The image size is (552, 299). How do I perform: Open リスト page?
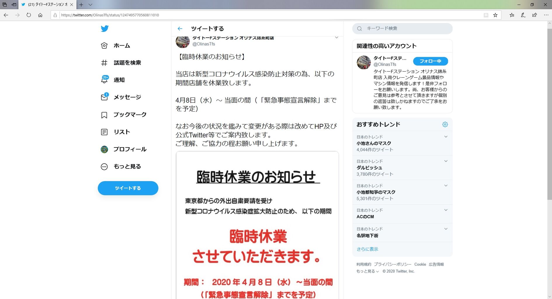[122, 132]
